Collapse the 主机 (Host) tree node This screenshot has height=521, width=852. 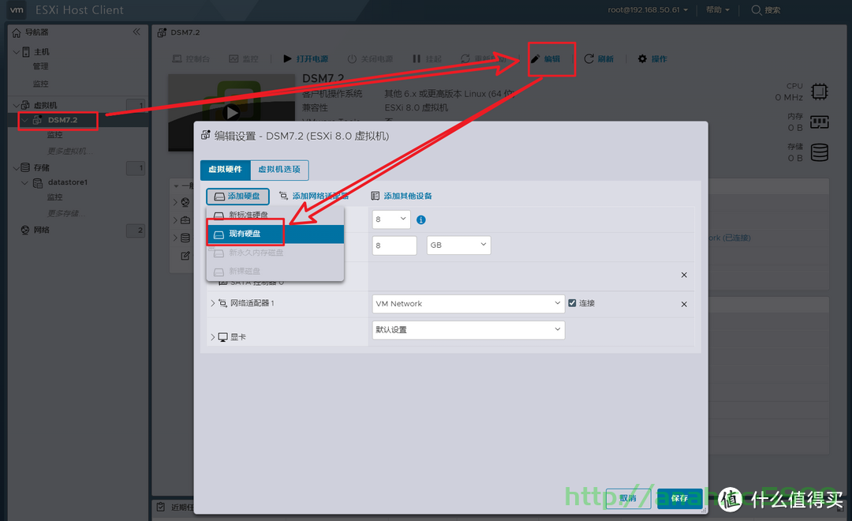17,51
